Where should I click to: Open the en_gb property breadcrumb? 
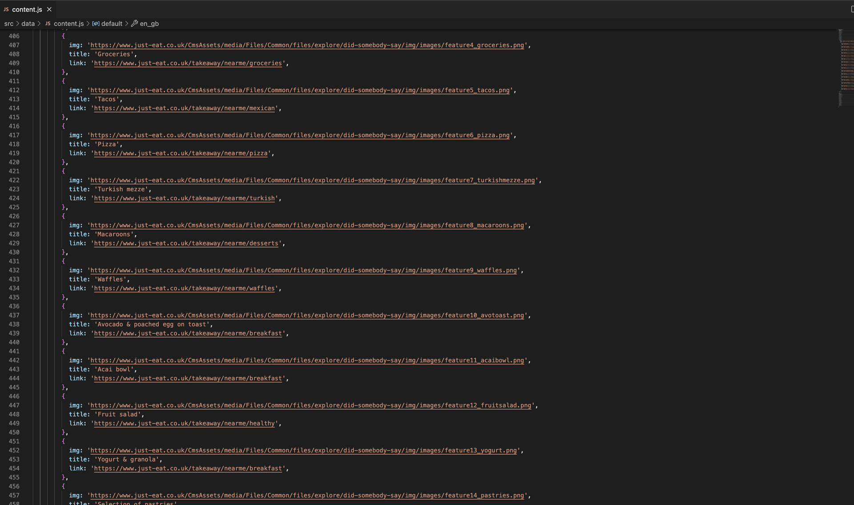point(149,24)
